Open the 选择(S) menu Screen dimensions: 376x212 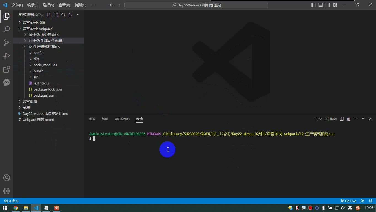coord(49,5)
